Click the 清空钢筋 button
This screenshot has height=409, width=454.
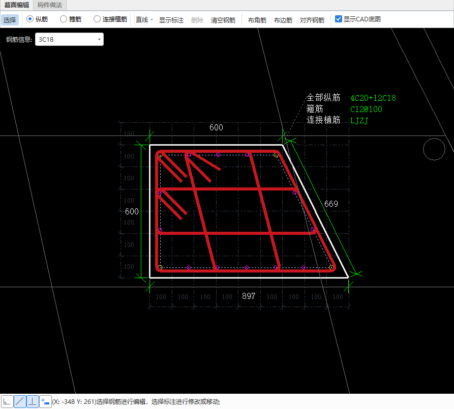pos(223,20)
